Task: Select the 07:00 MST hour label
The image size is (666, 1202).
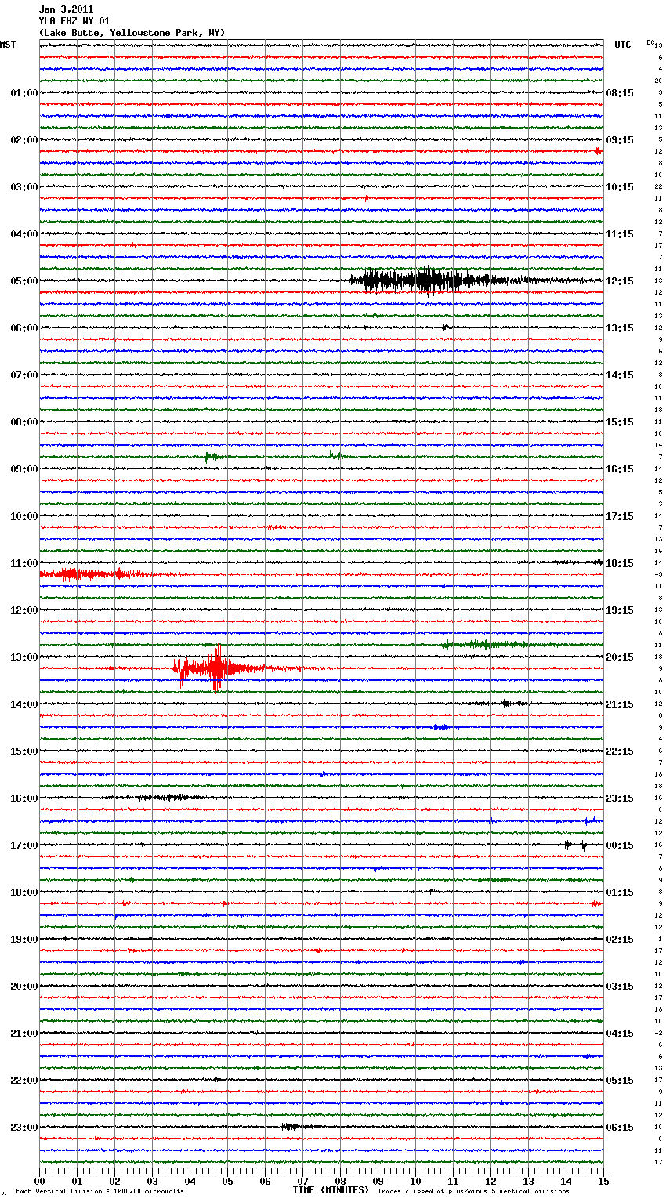Action: coord(24,375)
